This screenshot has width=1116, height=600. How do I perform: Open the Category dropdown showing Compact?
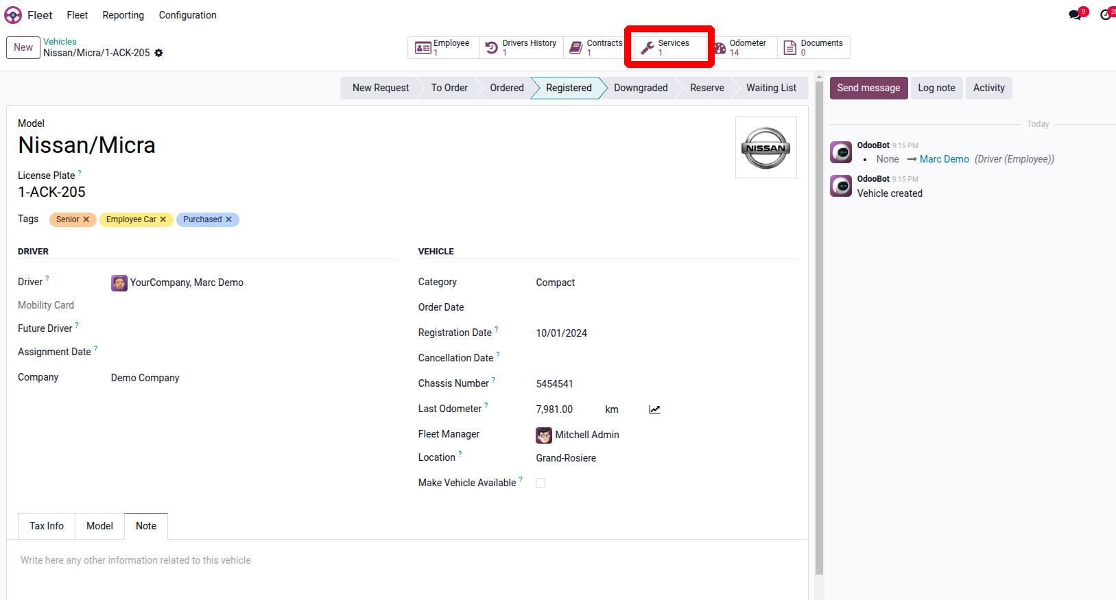pyautogui.click(x=666, y=283)
